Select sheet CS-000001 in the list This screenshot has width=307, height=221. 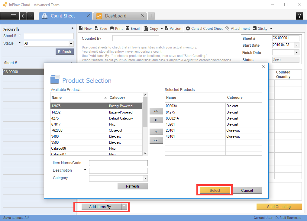[23, 72]
